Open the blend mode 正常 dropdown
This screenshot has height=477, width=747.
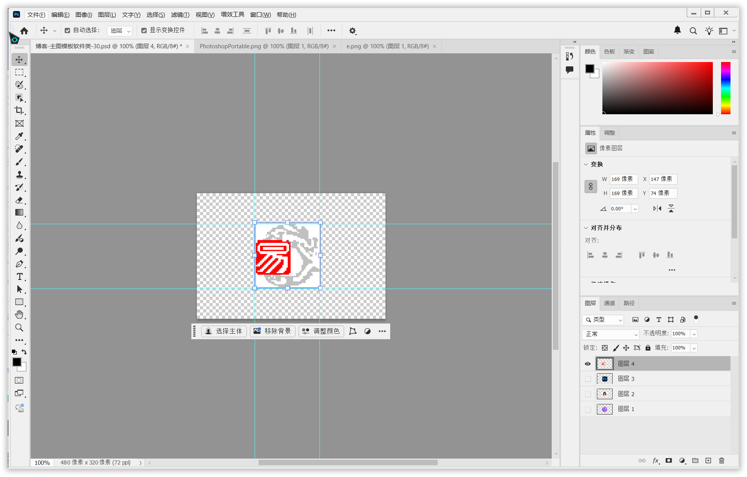pos(611,334)
